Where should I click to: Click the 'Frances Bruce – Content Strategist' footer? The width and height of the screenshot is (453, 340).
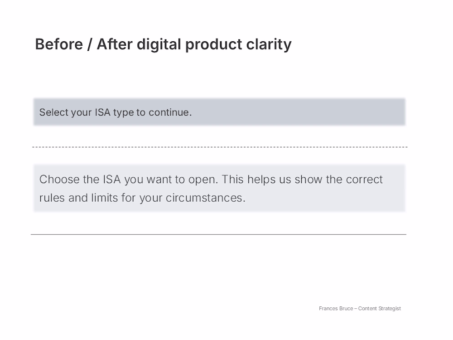tap(360, 308)
